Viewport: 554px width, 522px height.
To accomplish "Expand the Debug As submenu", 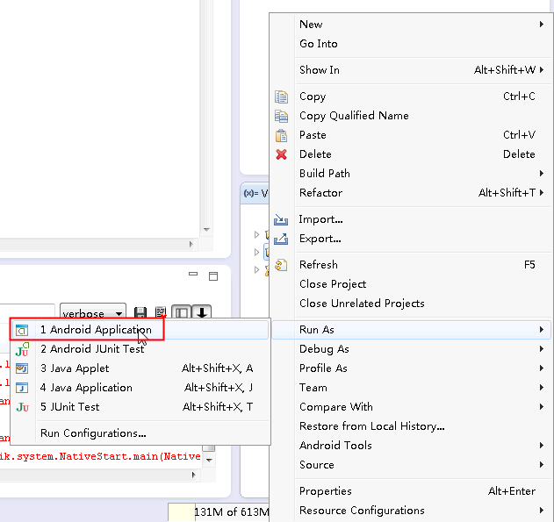I will 542,349.
